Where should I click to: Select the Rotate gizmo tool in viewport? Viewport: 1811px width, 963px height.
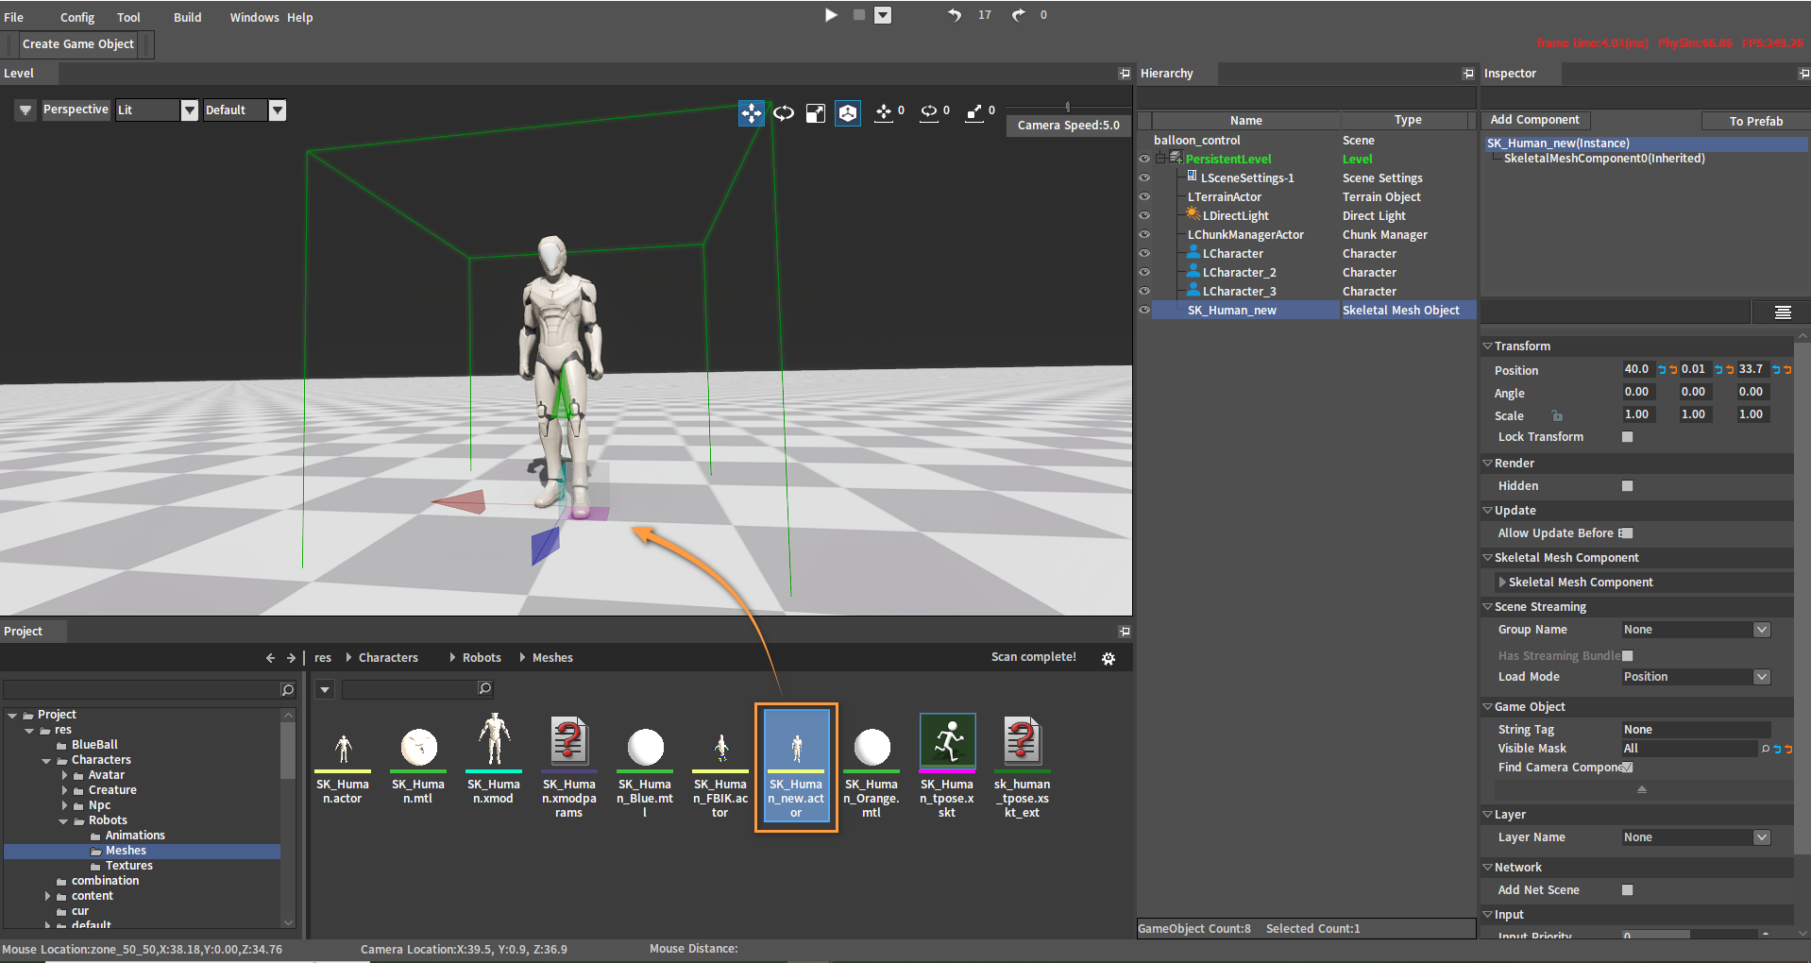coord(784,113)
